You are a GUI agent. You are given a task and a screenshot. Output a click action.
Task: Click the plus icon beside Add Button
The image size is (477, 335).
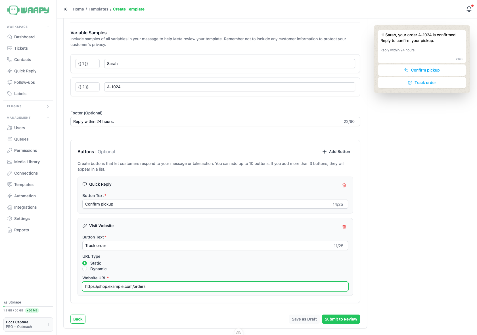[325, 152]
